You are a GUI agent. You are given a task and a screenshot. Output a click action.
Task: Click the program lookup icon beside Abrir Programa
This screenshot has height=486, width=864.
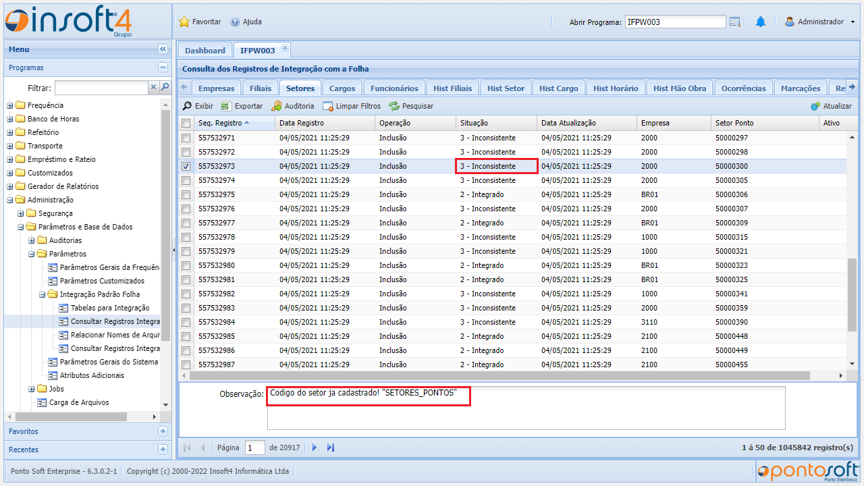[x=735, y=22]
